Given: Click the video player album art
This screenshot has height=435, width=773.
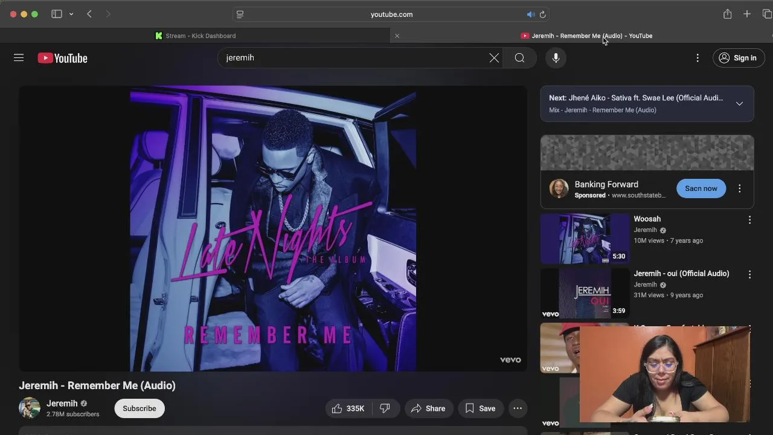Looking at the screenshot, I should (x=273, y=228).
